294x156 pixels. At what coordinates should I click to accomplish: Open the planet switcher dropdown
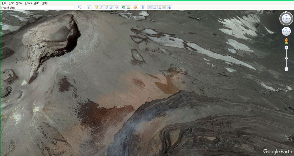136,7
